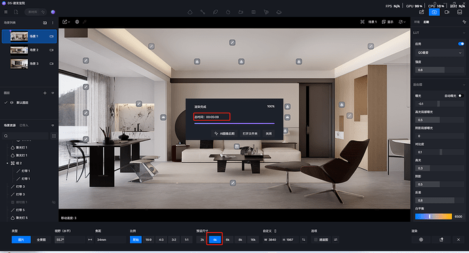This screenshot has width=469, height=253.
Task: Collapse the LUT section chevron
Action: pyautogui.click(x=464, y=33)
